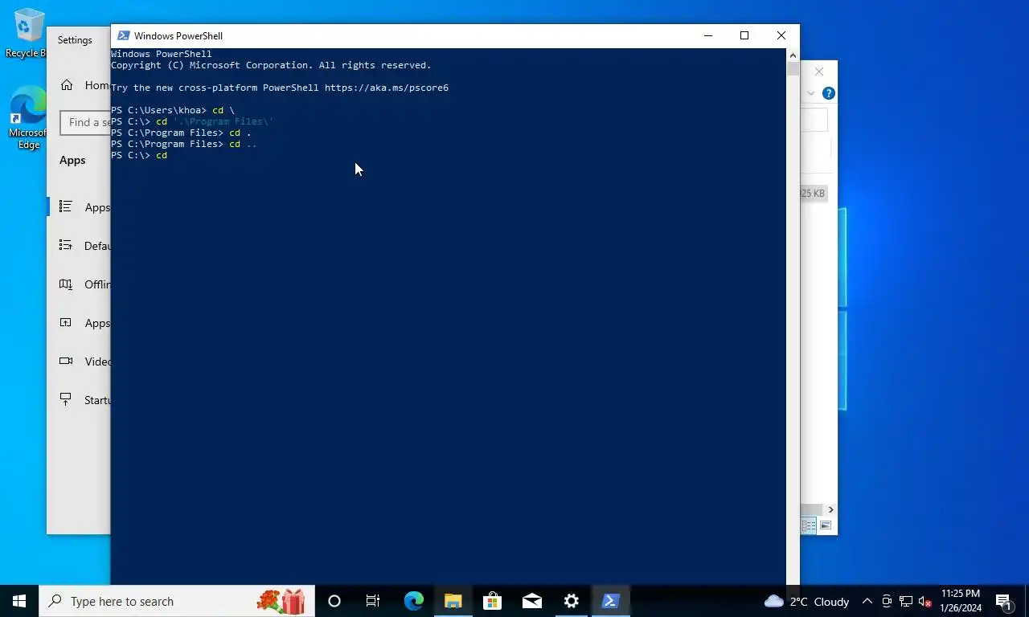
Task: Click File Explorer's horizontal scroll right arrow
Action: tap(830, 509)
